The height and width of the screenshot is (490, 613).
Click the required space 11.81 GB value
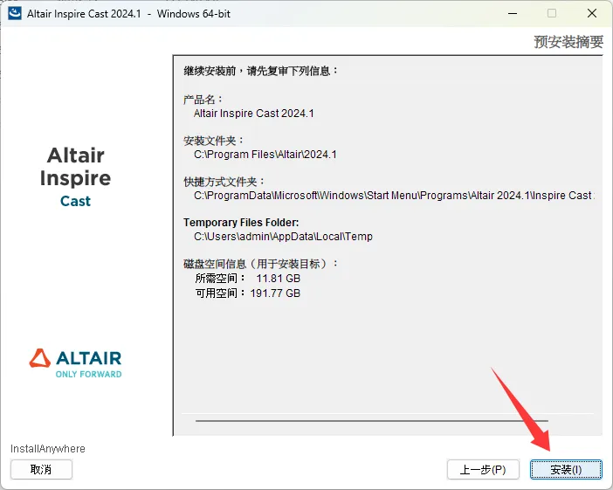pos(279,279)
